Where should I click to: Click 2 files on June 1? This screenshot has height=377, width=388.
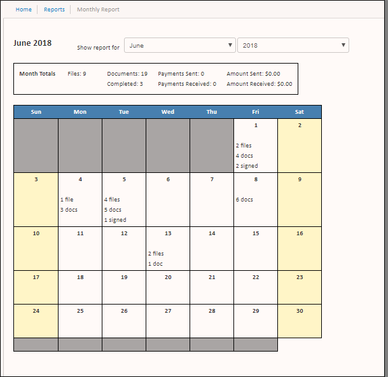click(244, 146)
